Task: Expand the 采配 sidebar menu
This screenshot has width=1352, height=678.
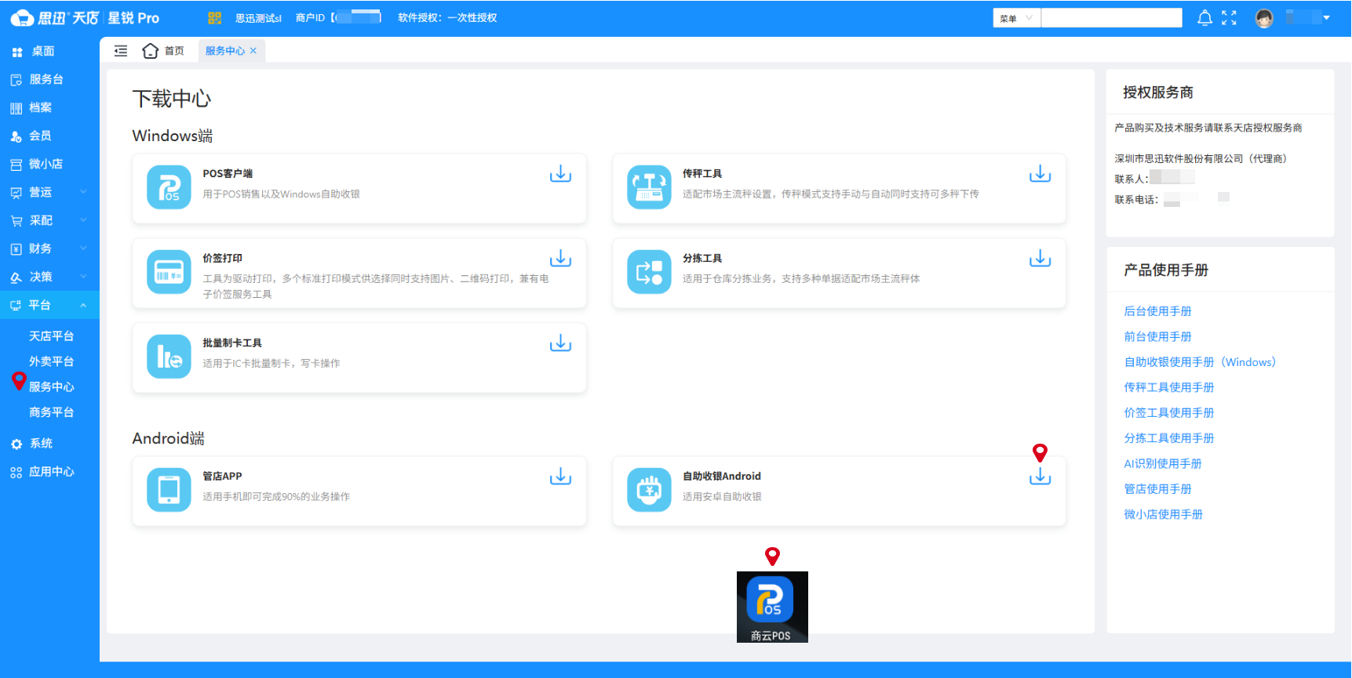Action: (x=49, y=220)
